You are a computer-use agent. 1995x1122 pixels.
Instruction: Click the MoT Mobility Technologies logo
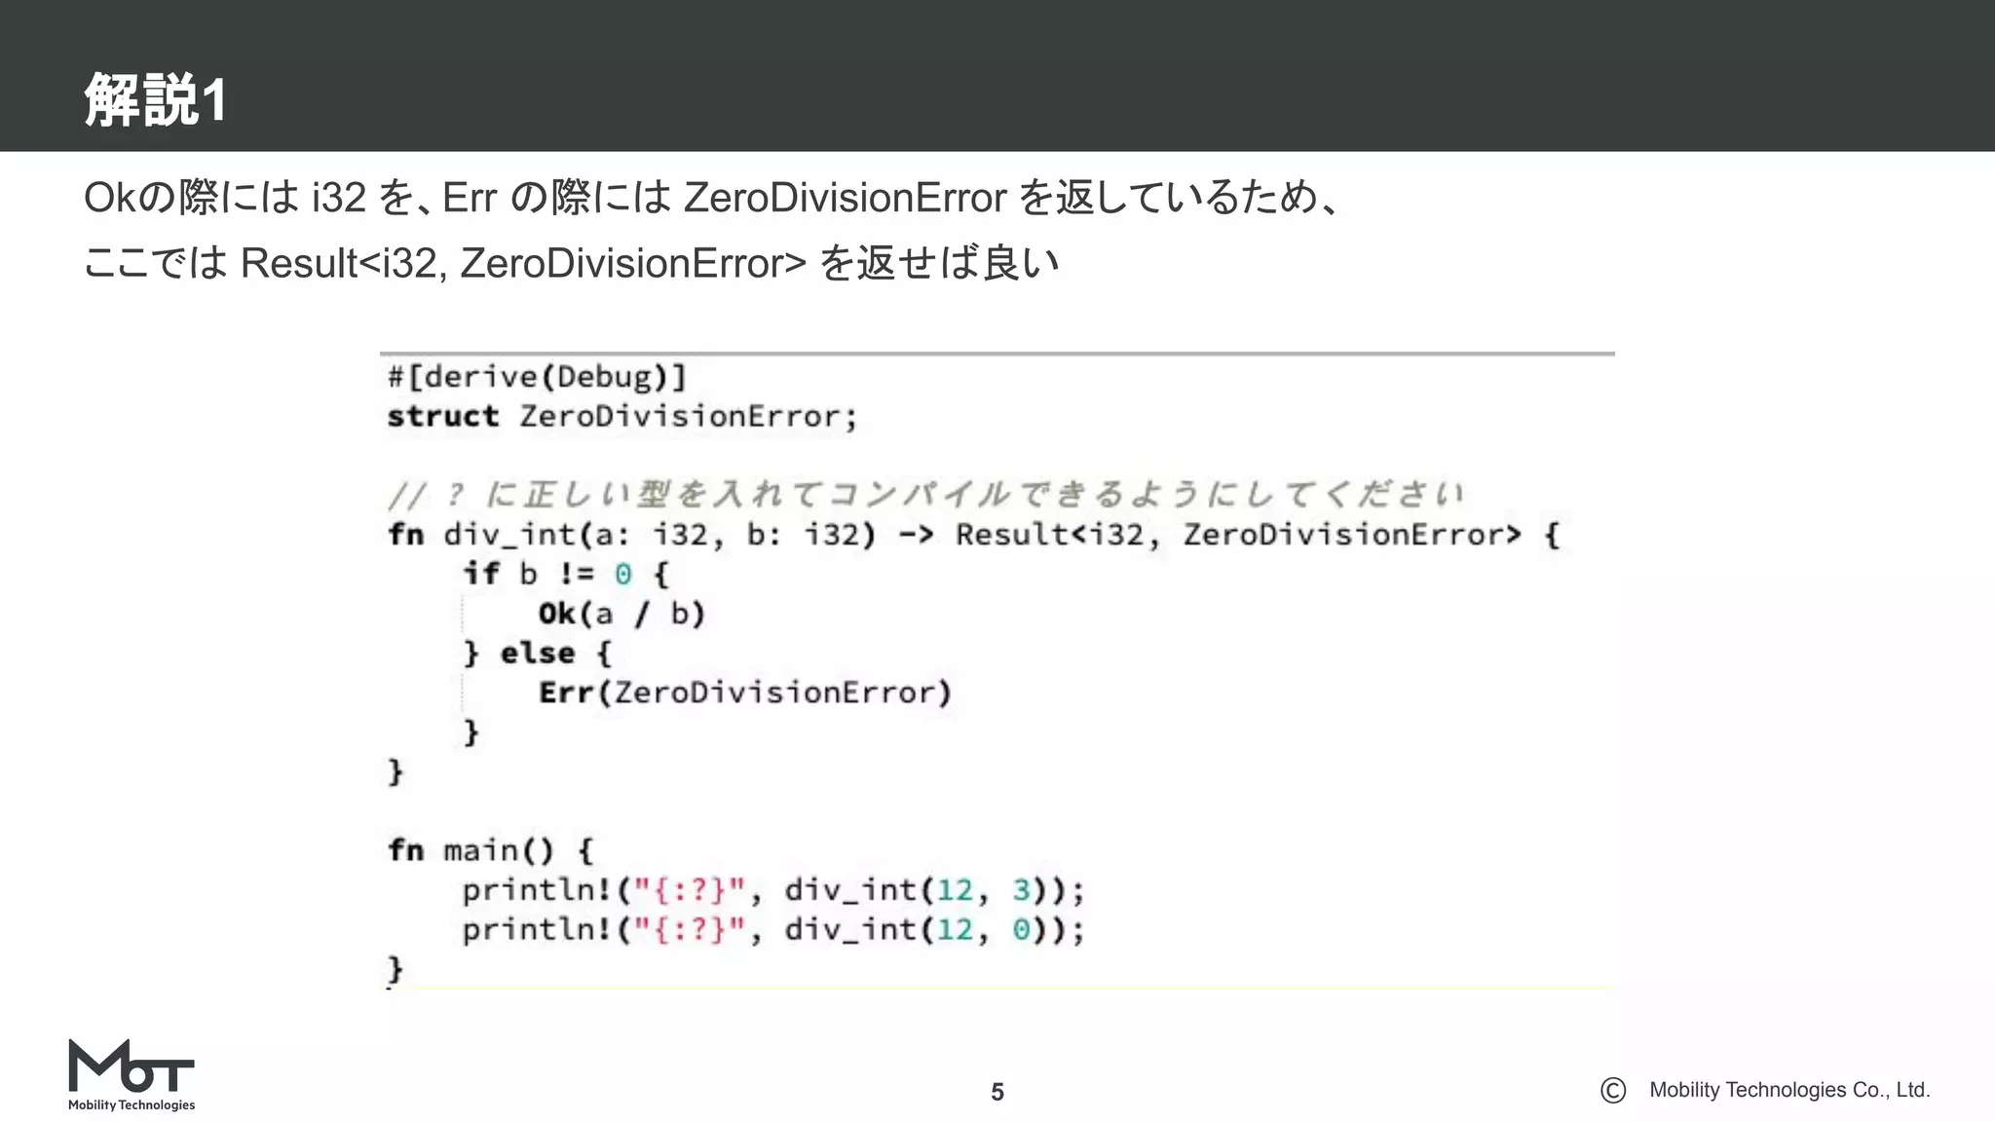tap(132, 1075)
